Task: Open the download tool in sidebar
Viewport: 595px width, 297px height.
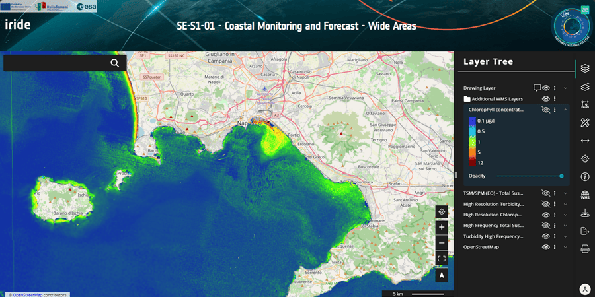Action: (x=585, y=213)
